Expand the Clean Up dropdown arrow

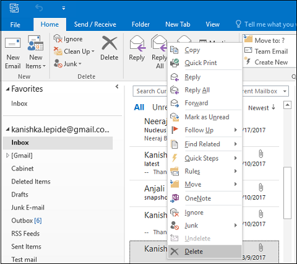pyautogui.click(x=93, y=51)
